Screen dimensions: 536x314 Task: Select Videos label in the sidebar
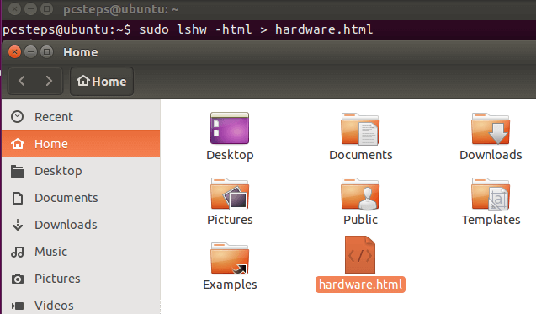[x=54, y=306]
